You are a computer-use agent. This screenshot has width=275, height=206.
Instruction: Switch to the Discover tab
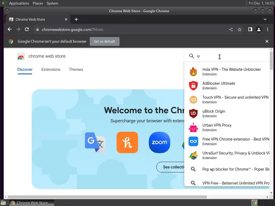[x=25, y=69]
